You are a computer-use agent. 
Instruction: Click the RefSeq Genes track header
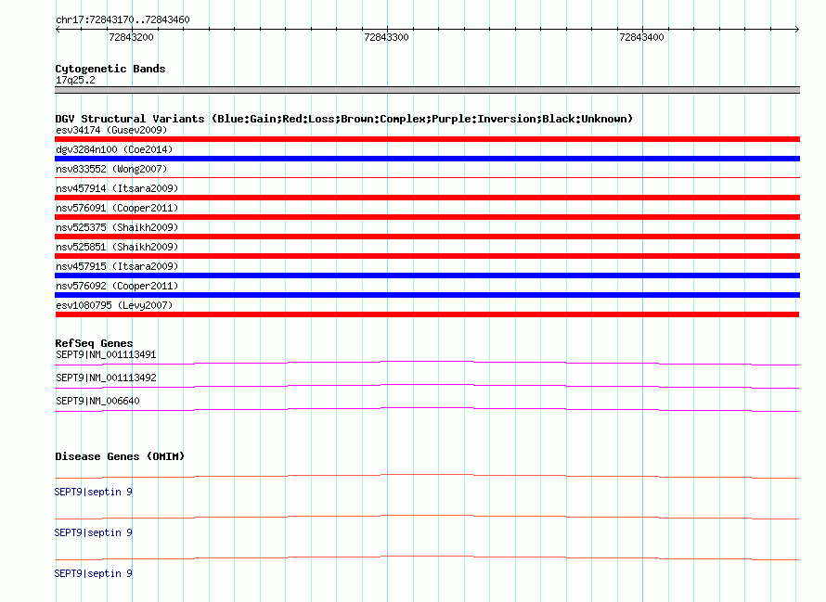coord(94,343)
